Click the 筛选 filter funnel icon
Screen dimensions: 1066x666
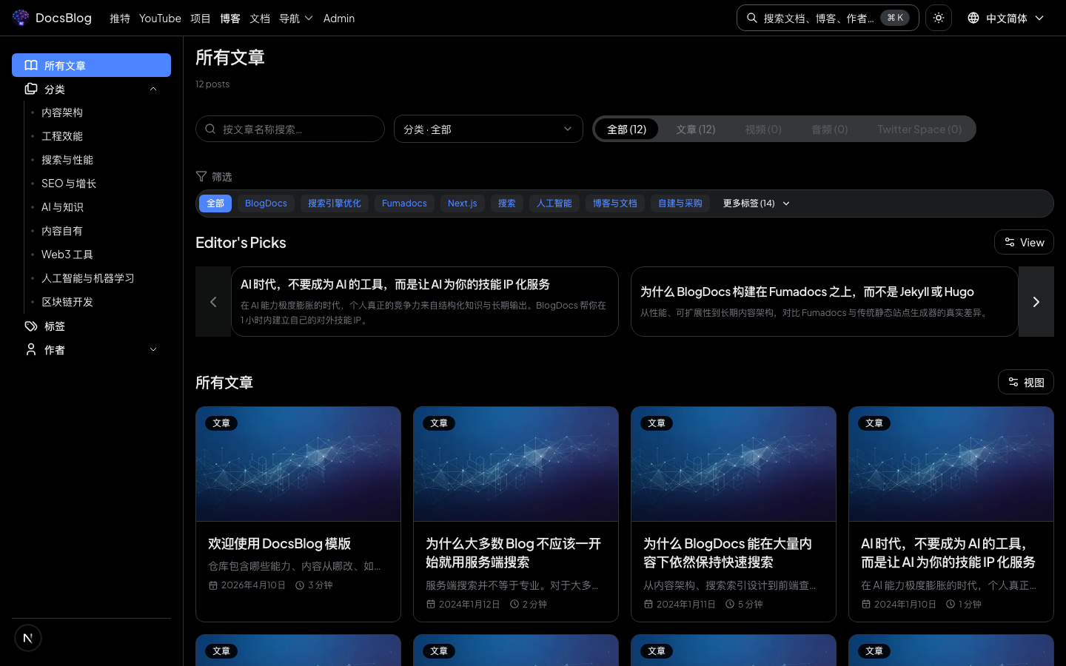pos(201,176)
